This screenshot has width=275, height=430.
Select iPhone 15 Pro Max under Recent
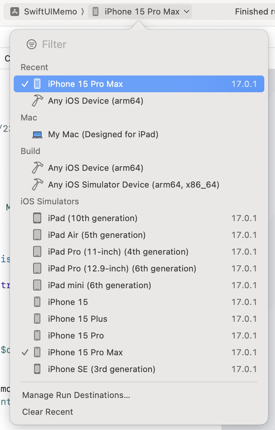pyautogui.click(x=139, y=84)
